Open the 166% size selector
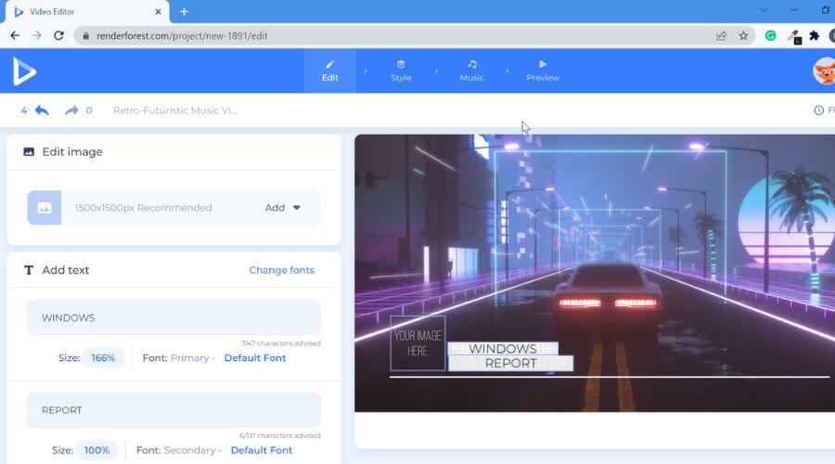Image resolution: width=835 pixels, height=464 pixels. [x=103, y=357]
